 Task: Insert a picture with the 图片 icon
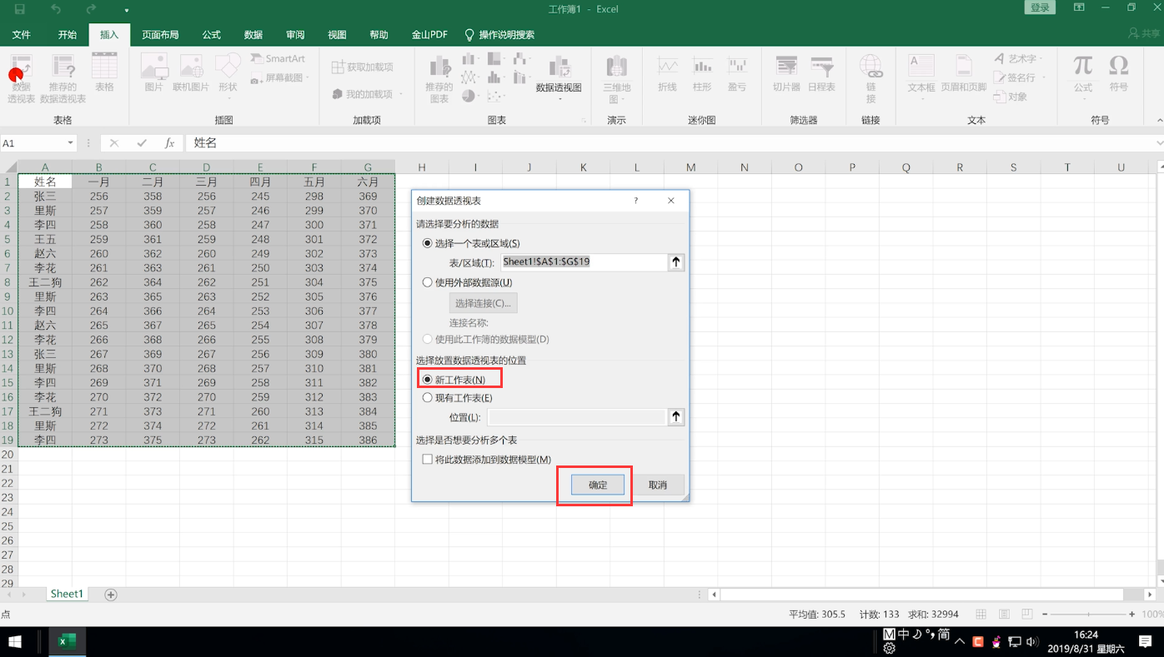(154, 73)
